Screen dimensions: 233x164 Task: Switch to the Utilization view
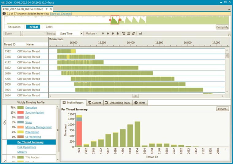(x=14, y=27)
